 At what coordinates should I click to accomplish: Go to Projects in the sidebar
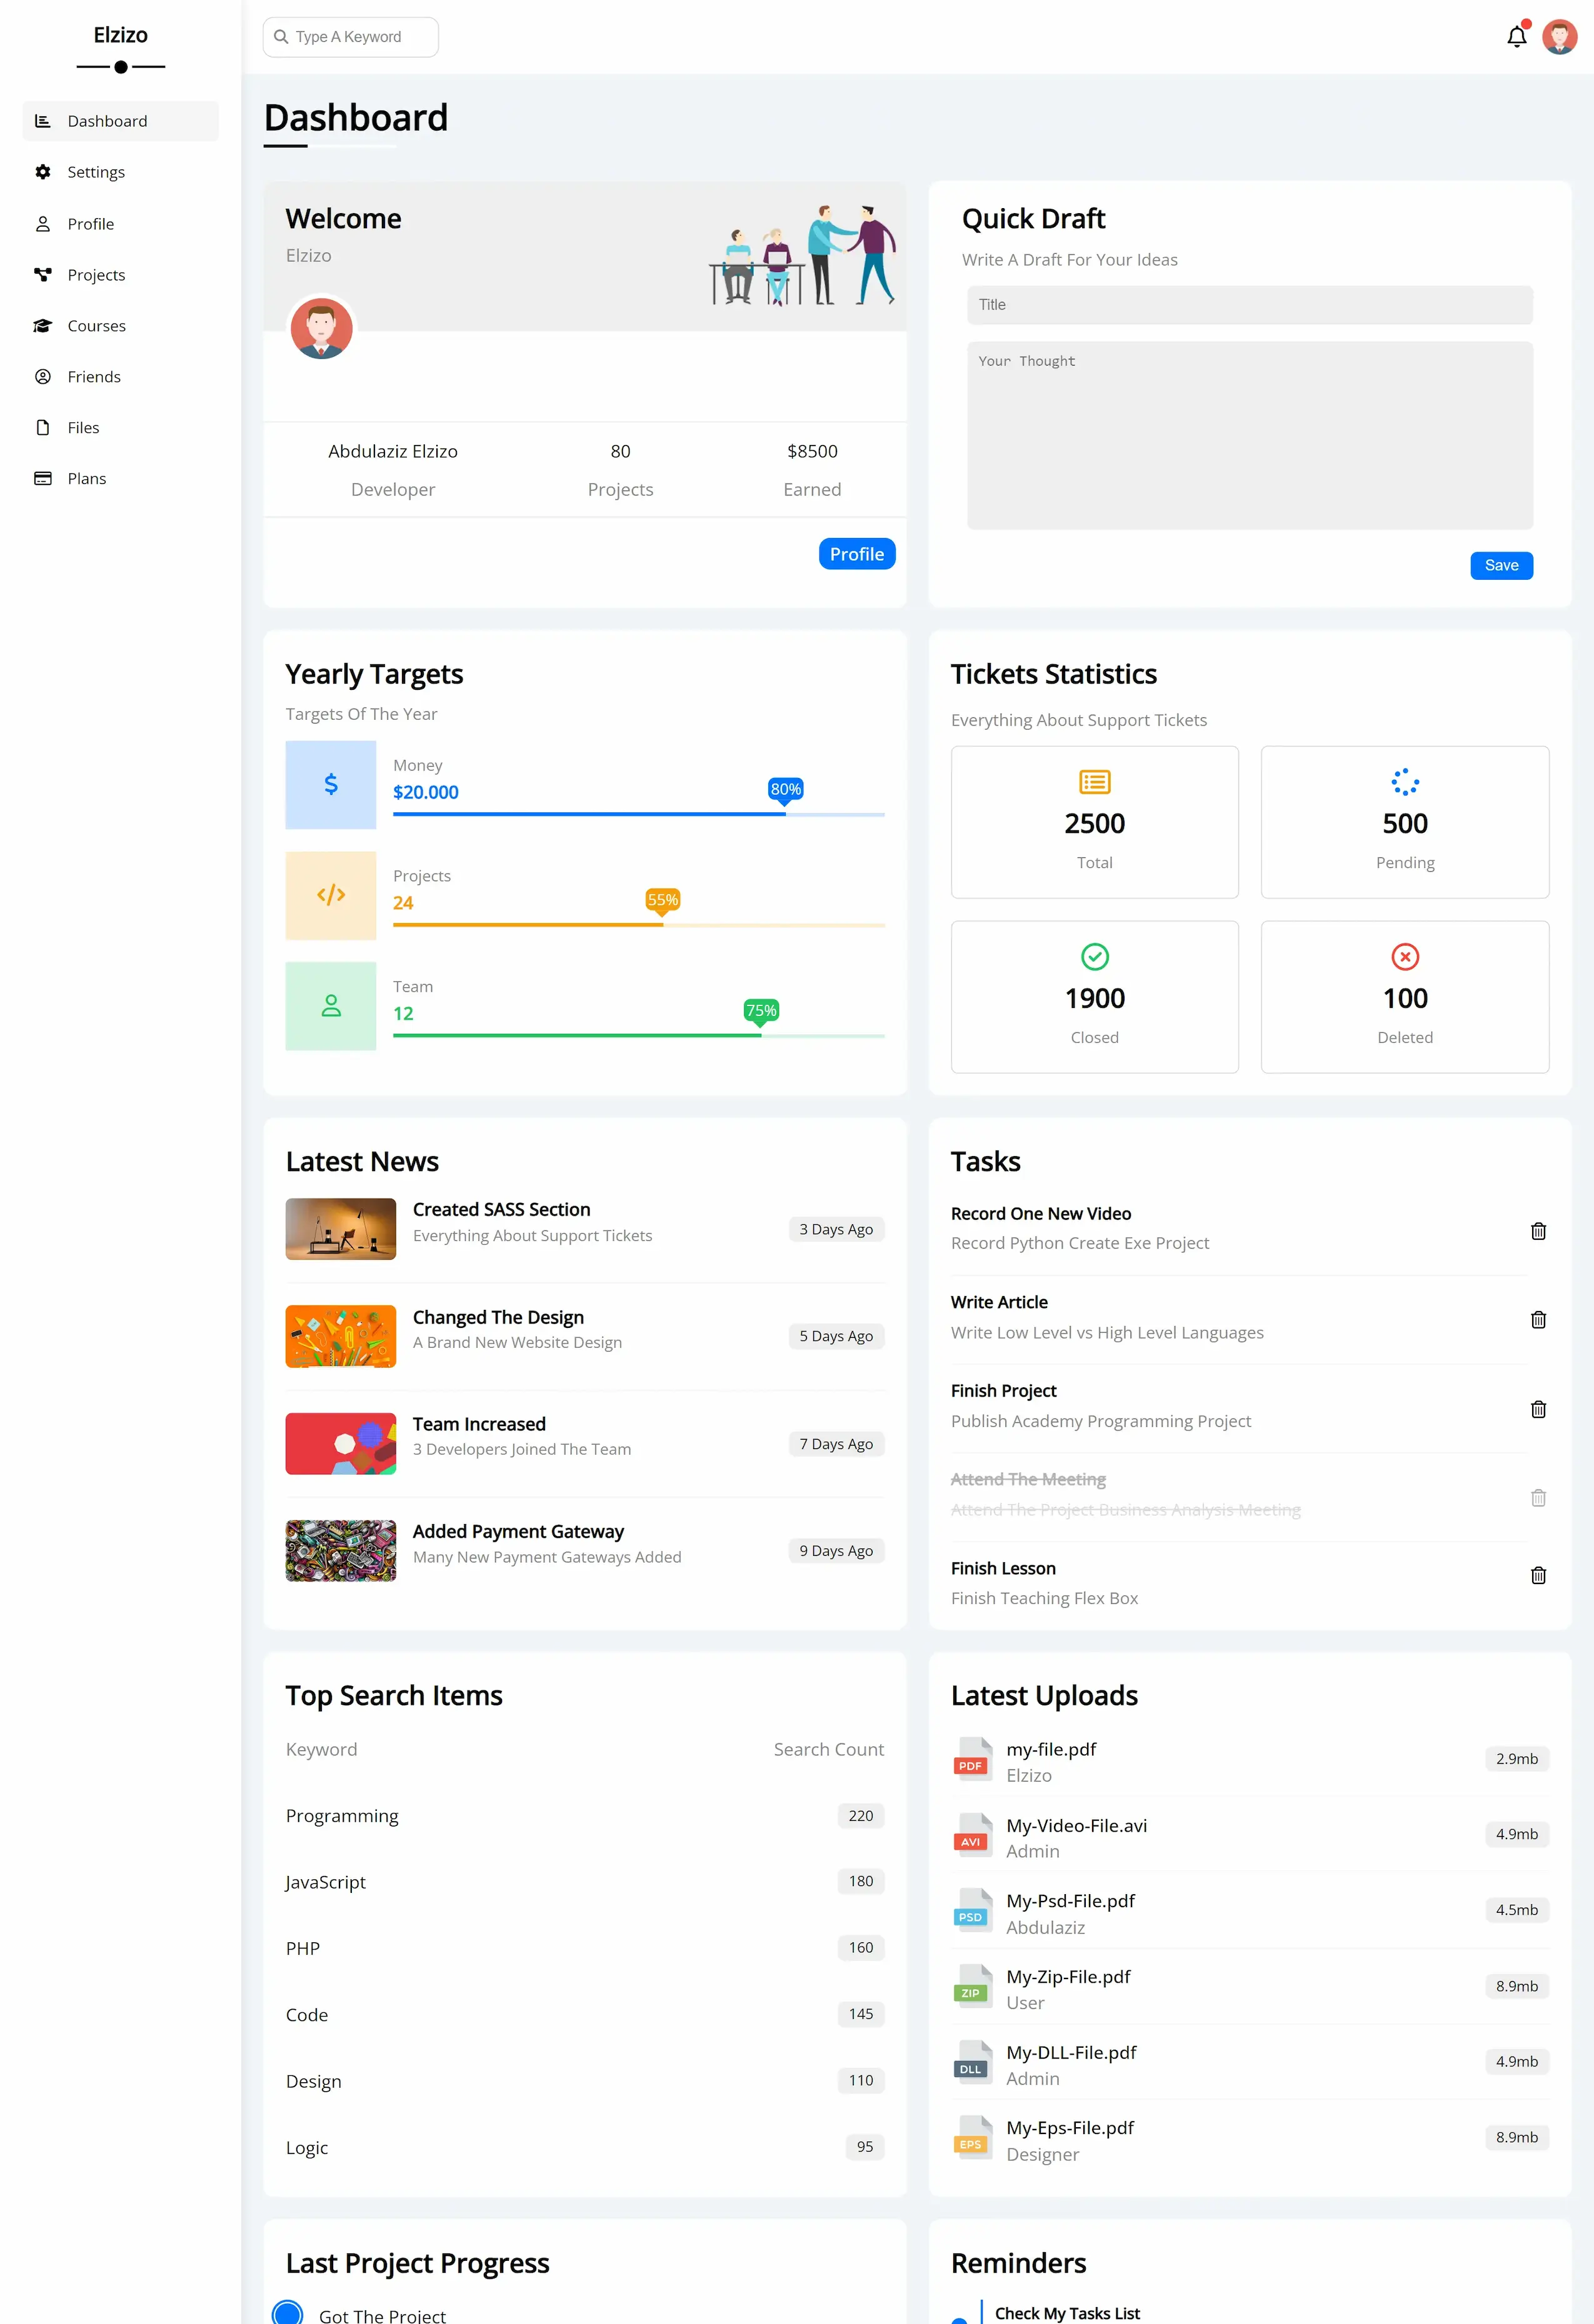coord(96,275)
